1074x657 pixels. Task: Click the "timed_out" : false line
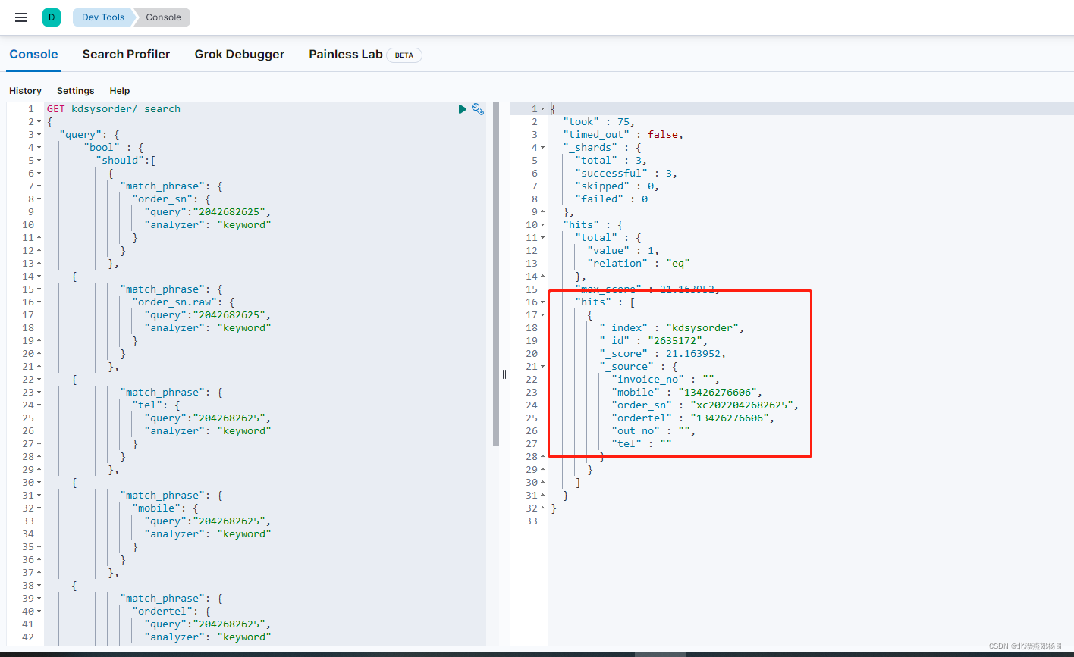[x=623, y=135]
